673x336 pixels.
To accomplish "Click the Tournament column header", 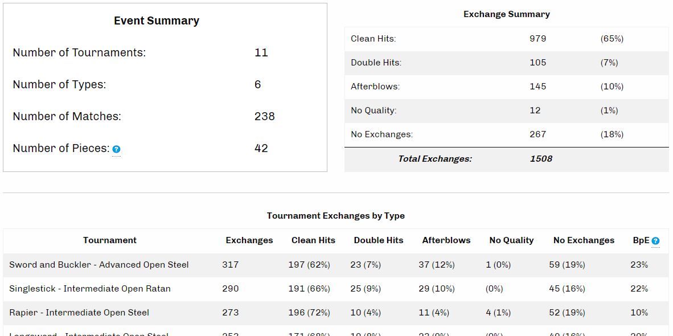I will [x=110, y=240].
